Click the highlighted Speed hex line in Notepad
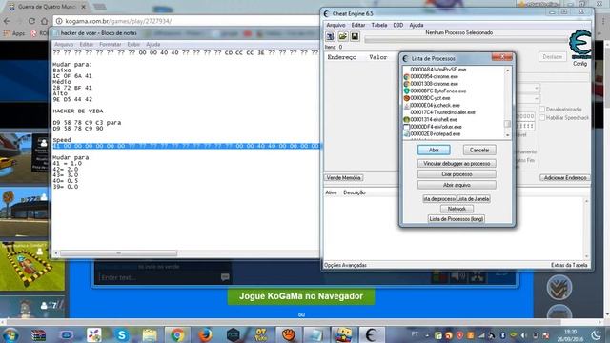This screenshot has height=343, width=610. (x=186, y=146)
